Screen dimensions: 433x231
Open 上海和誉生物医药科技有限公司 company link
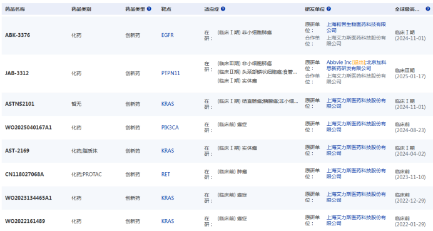tap(356, 28)
